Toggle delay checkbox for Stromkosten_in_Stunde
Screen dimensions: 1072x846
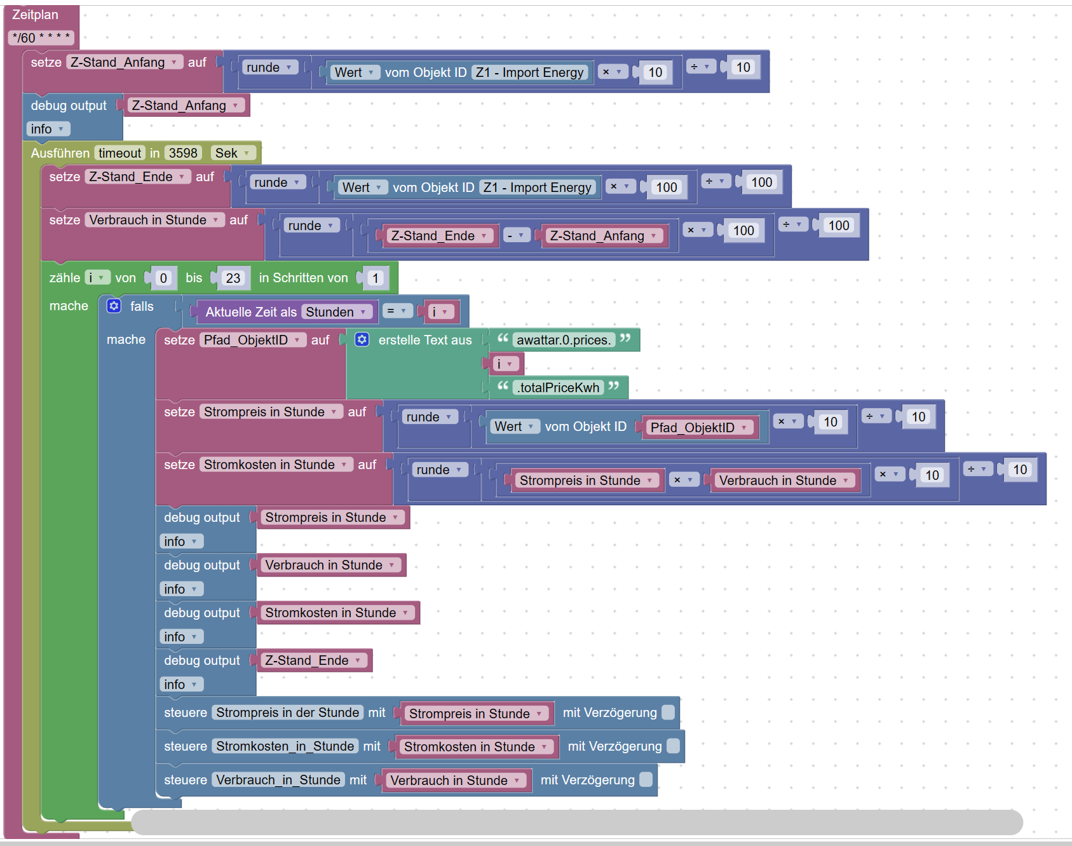[673, 746]
